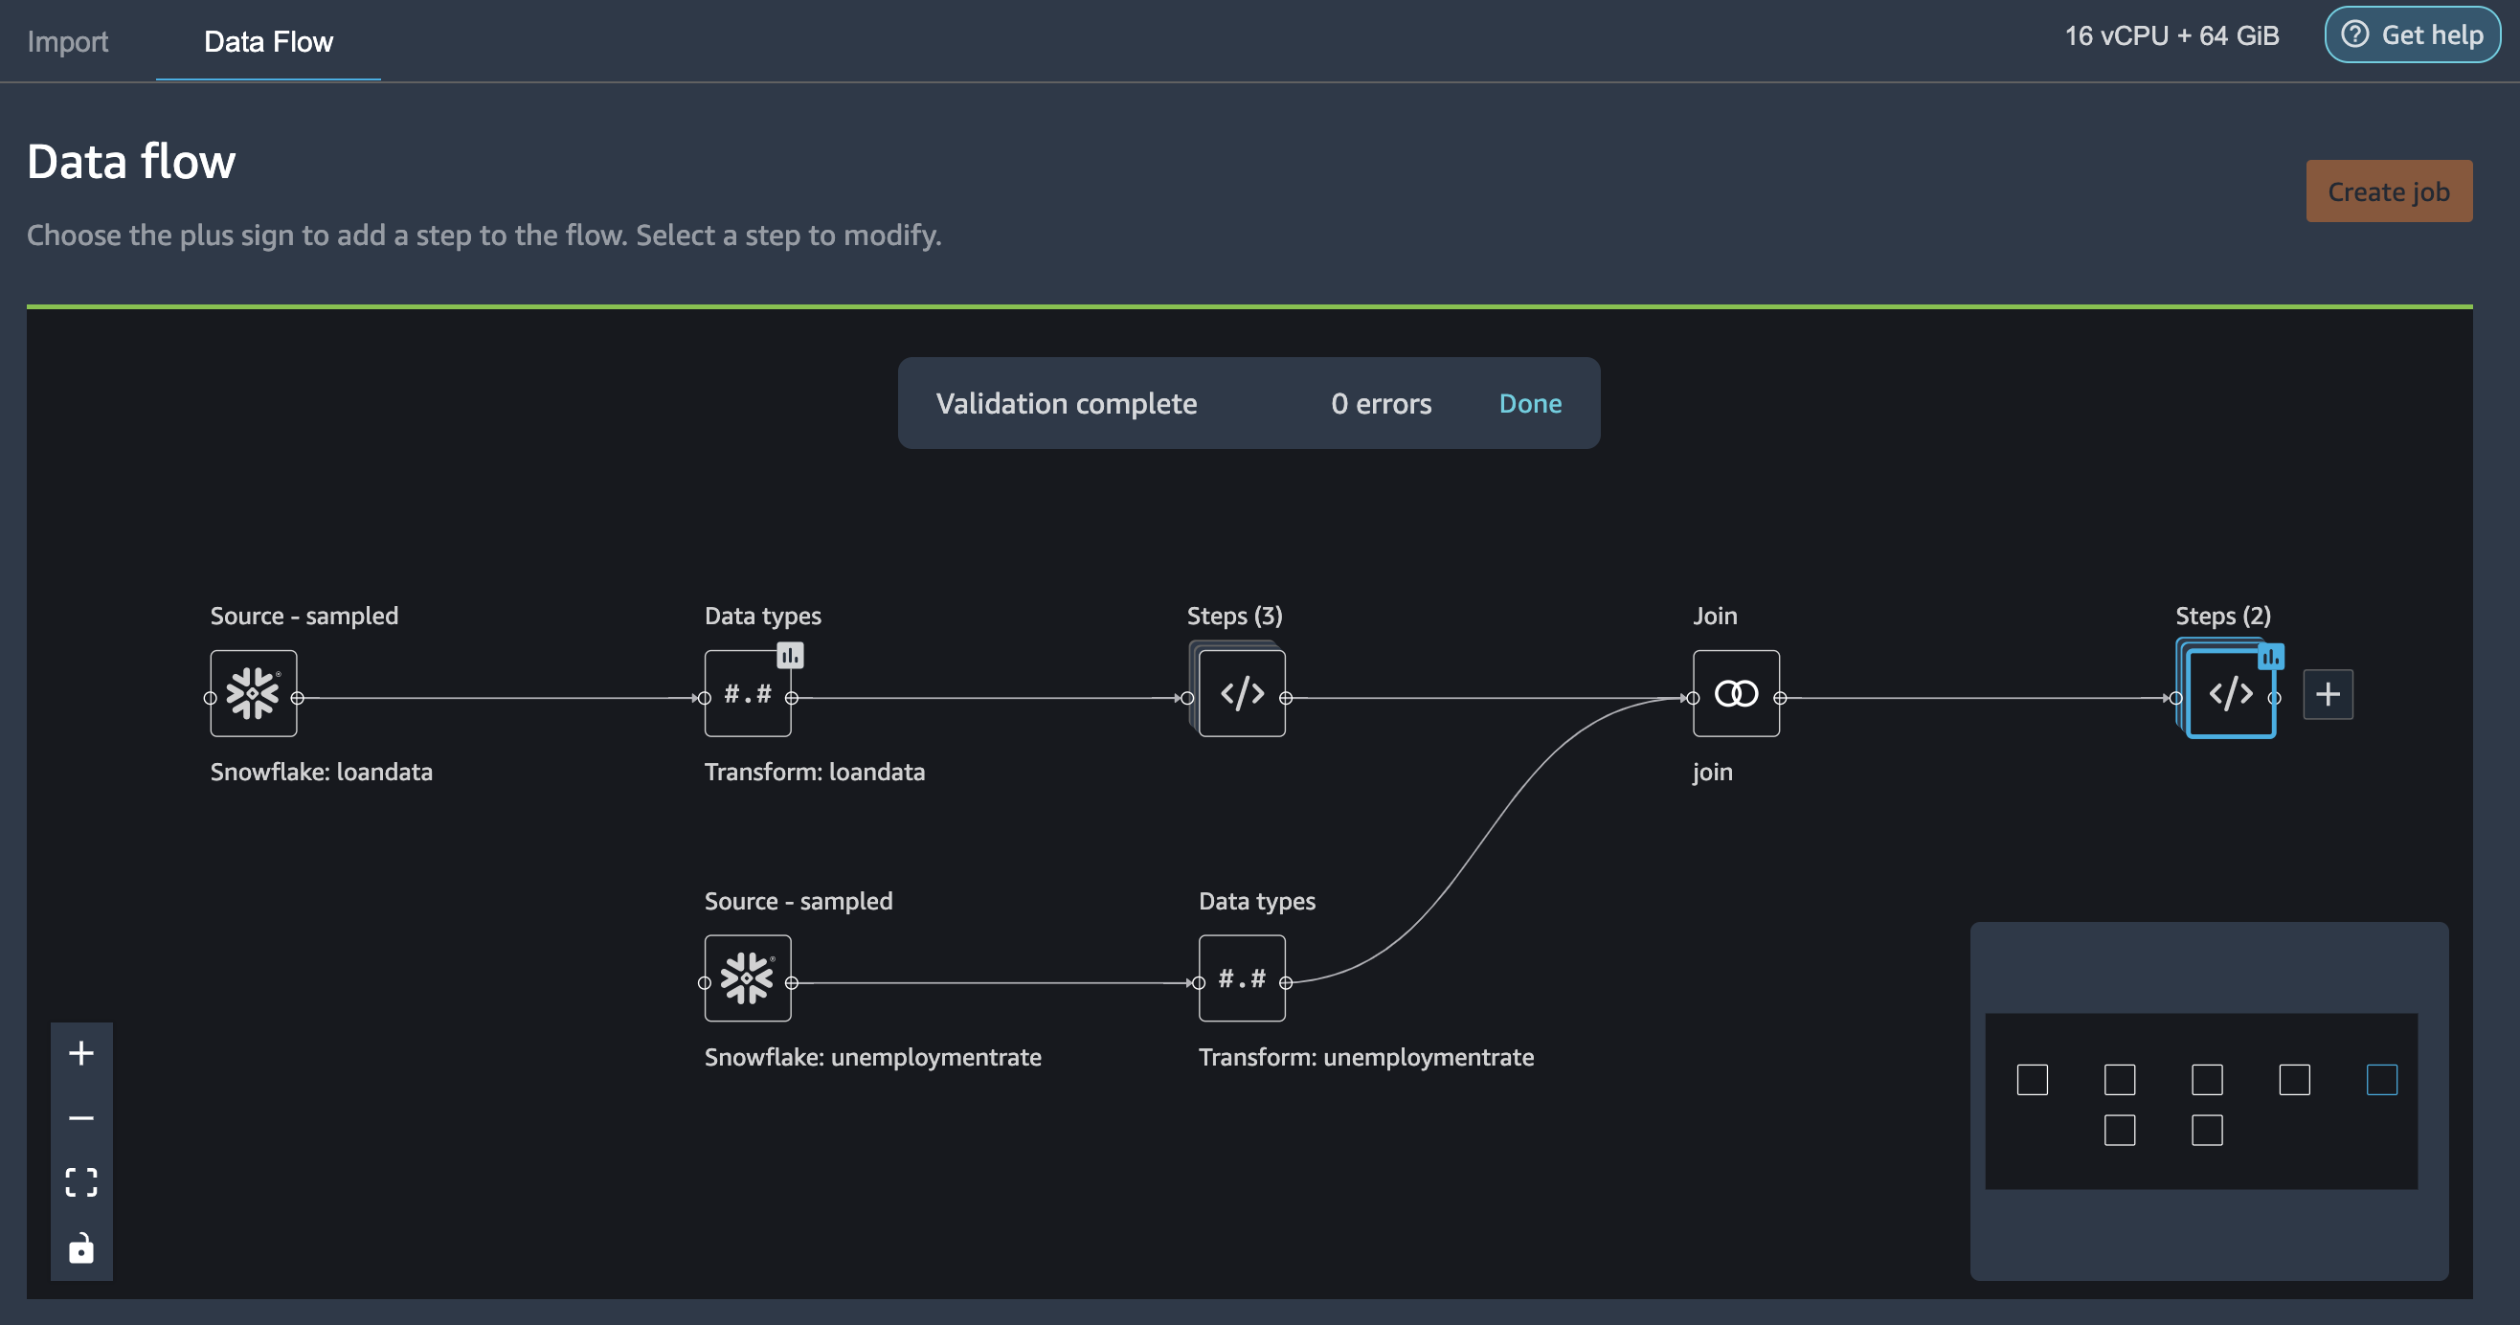Toggle the canvas lock icon
The height and width of the screenshot is (1325, 2520).
click(81, 1248)
